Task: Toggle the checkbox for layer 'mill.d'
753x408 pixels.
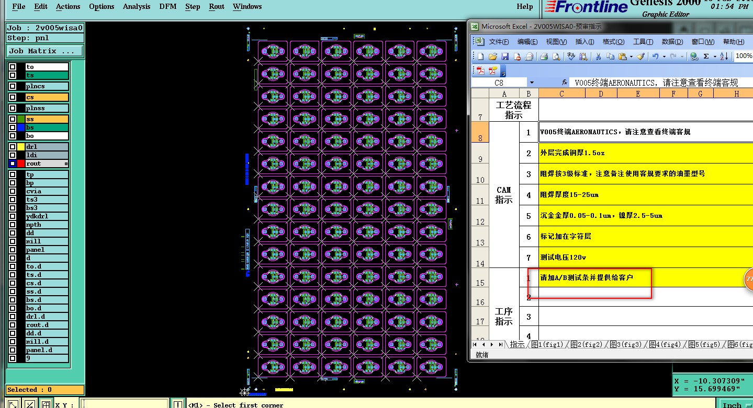Action: pyautogui.click(x=12, y=342)
